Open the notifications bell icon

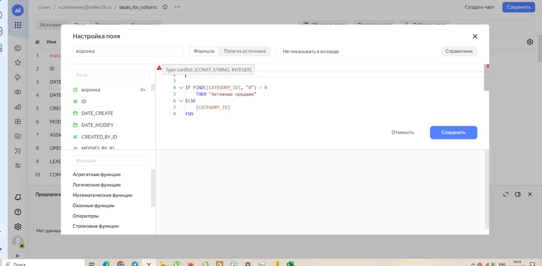(18, 197)
